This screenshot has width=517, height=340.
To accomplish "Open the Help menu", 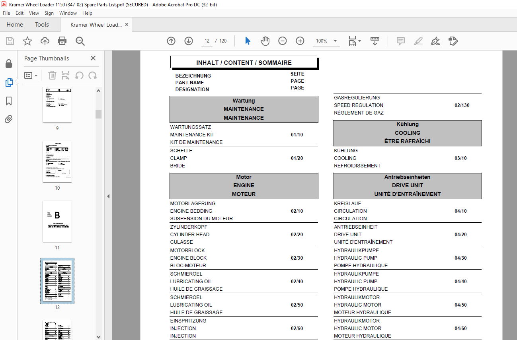I will (87, 13).
